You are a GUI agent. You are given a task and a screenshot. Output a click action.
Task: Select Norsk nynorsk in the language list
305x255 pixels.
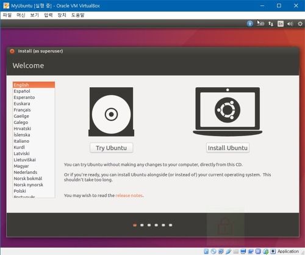click(x=34, y=185)
